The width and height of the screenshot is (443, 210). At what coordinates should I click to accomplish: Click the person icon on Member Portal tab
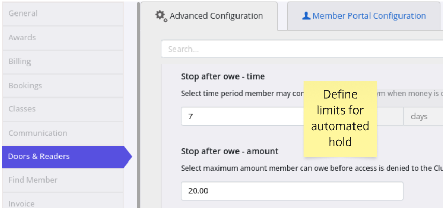coord(306,16)
